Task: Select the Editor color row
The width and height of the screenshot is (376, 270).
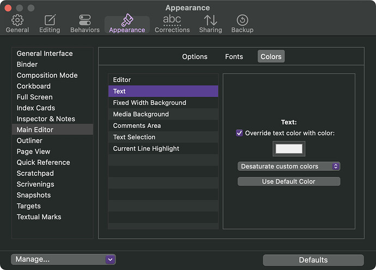Action: point(163,80)
